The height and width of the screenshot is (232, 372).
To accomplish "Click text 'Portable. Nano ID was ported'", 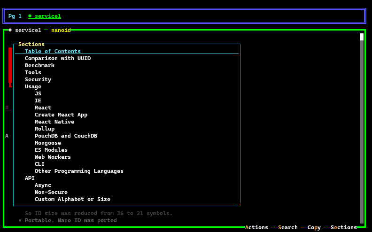I will [71, 221].
